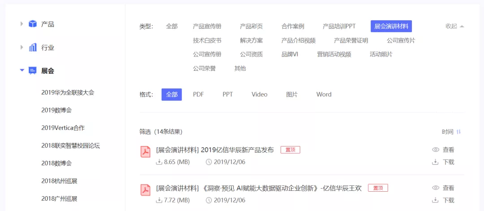484x211 pixels.
Task: Click eye icon to view 2019亿信华辰新产品发布
Action: pos(435,150)
